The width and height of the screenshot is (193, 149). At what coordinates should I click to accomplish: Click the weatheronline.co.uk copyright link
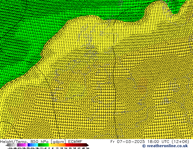pos(165,146)
